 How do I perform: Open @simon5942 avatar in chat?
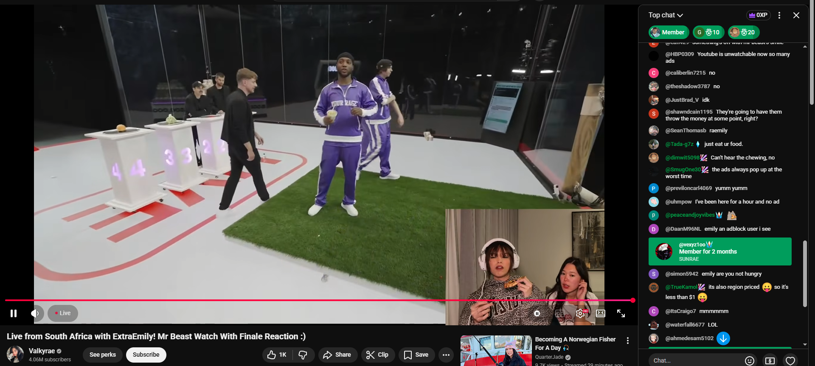click(x=654, y=274)
